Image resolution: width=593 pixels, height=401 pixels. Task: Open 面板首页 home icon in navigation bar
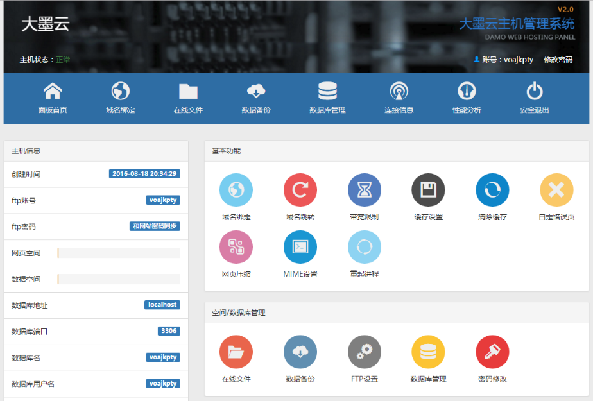click(x=53, y=91)
